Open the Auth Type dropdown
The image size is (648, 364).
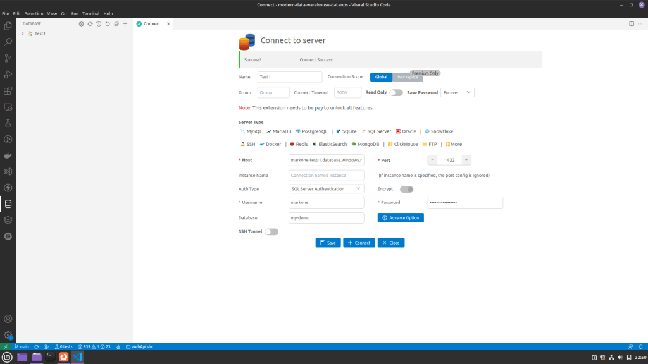(327, 189)
